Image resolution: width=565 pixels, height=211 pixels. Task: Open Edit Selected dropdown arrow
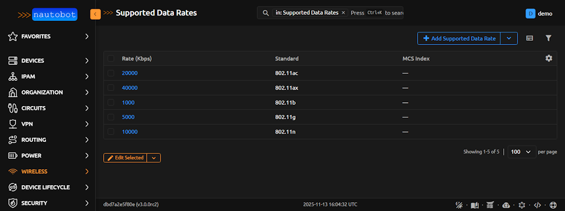[154, 158]
